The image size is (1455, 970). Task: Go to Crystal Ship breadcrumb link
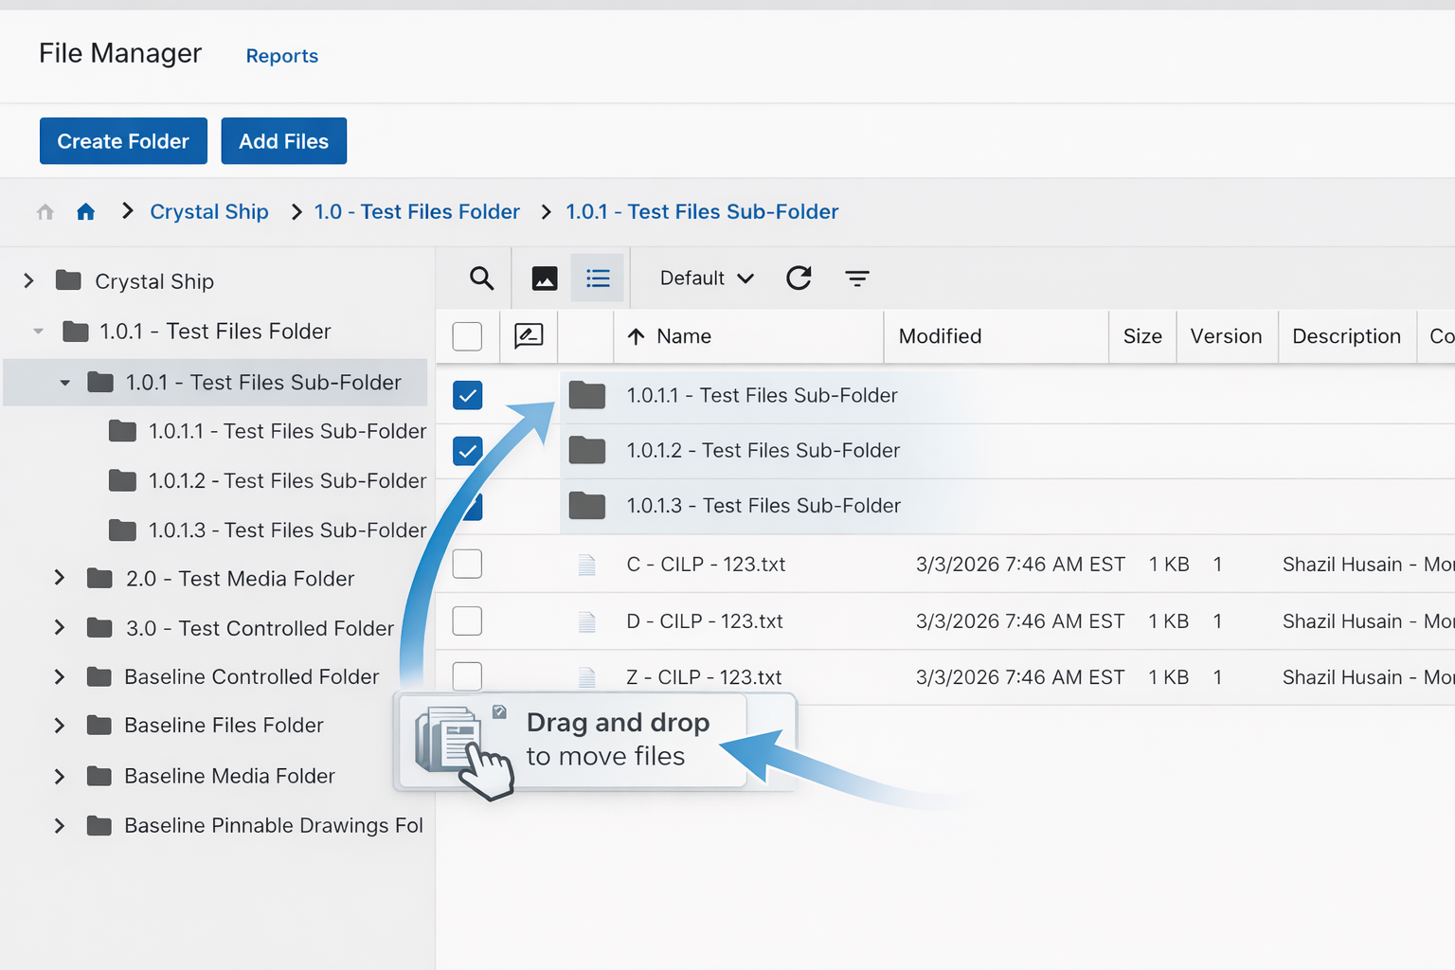point(209,212)
